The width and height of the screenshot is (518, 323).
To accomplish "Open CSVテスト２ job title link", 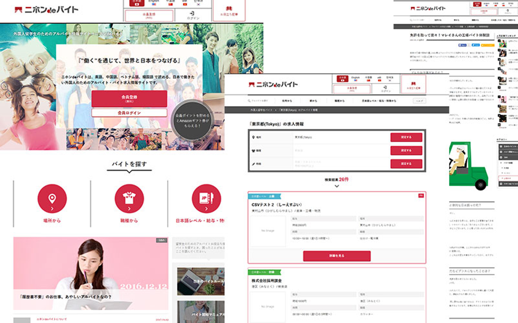I will [277, 205].
